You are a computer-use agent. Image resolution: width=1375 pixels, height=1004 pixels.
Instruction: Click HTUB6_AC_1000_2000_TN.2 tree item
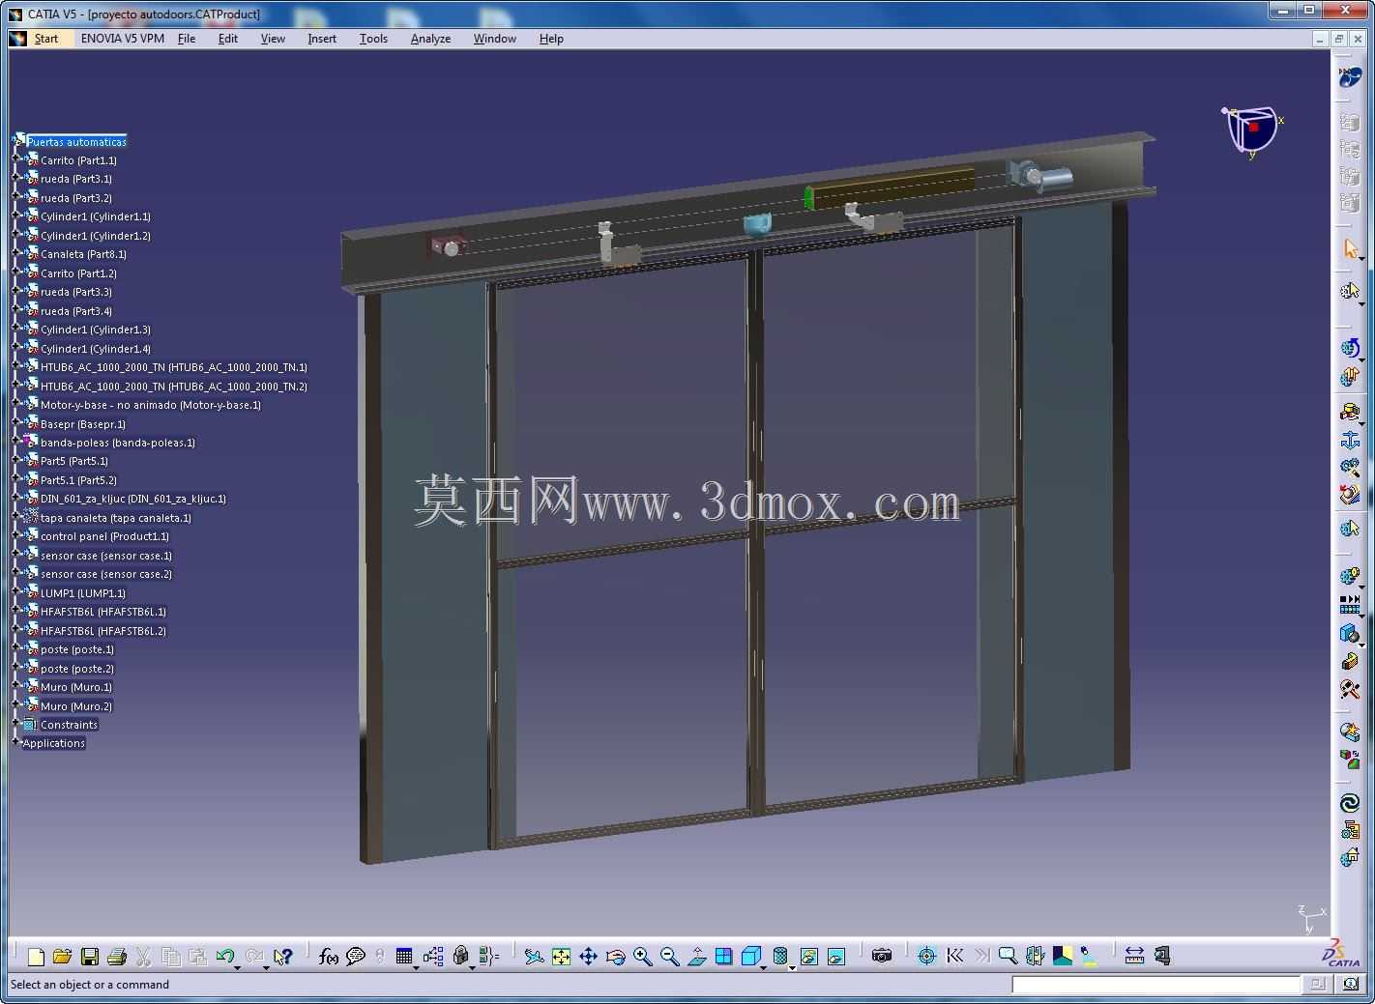click(173, 387)
